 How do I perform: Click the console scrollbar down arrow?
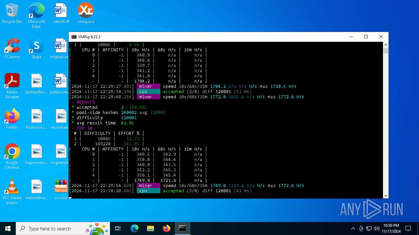(x=386, y=196)
